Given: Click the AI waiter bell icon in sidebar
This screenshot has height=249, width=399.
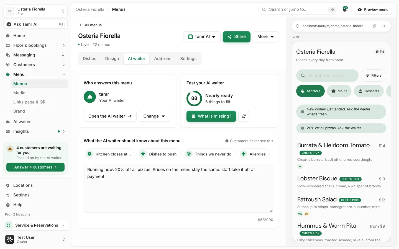Looking at the screenshot, I should (x=8, y=122).
